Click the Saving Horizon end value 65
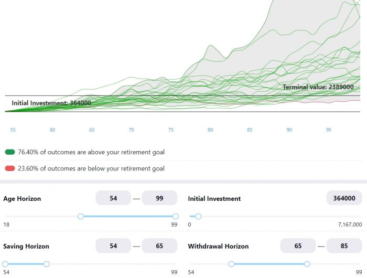The height and width of the screenshot is (278, 367). pos(159,246)
